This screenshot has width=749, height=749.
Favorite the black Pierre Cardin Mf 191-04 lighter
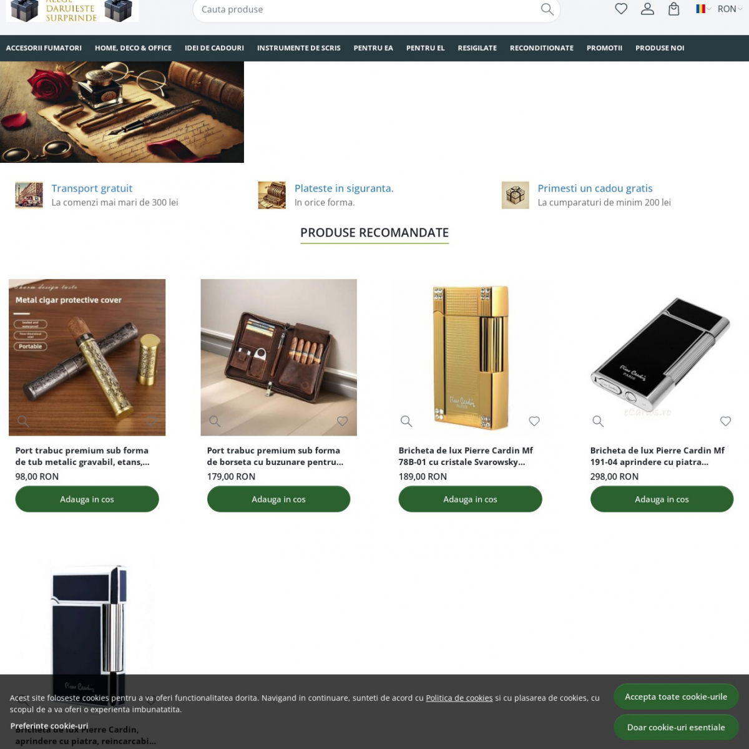pos(725,421)
